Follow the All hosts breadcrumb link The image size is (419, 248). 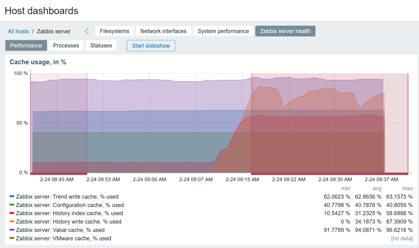pyautogui.click(x=18, y=31)
